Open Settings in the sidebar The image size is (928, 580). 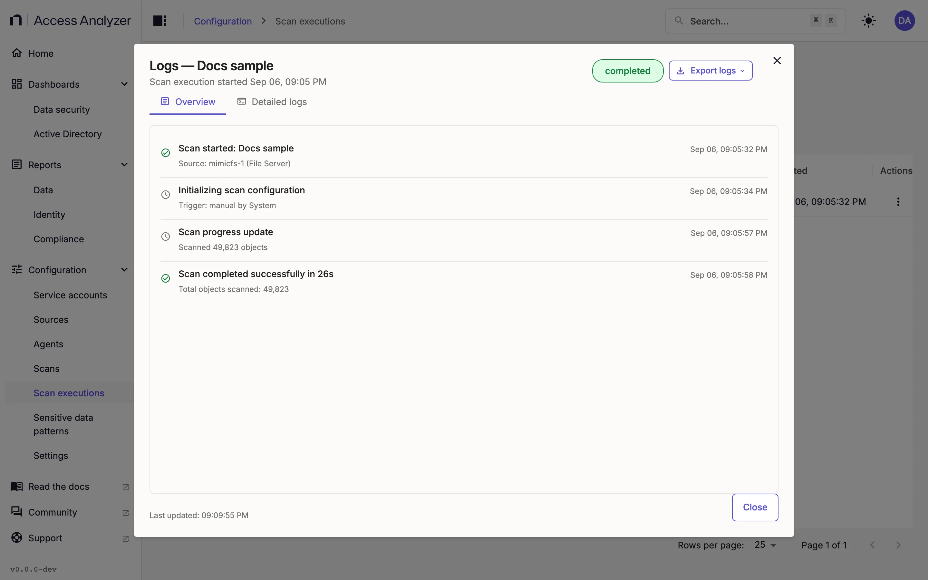pyautogui.click(x=51, y=456)
